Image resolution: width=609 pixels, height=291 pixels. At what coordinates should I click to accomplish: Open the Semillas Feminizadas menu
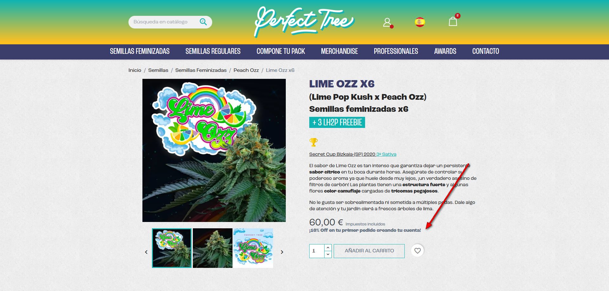pyautogui.click(x=140, y=51)
